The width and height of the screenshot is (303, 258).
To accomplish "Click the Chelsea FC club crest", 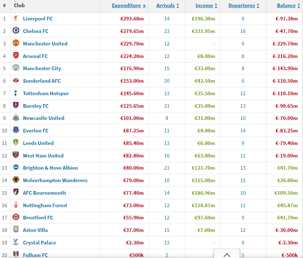I will point(16,30).
